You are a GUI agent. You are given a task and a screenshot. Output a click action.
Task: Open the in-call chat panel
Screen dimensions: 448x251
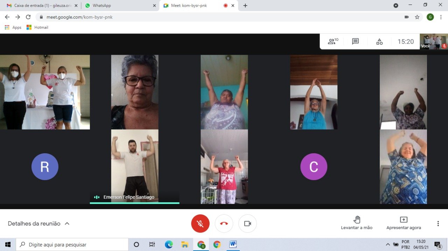click(355, 41)
